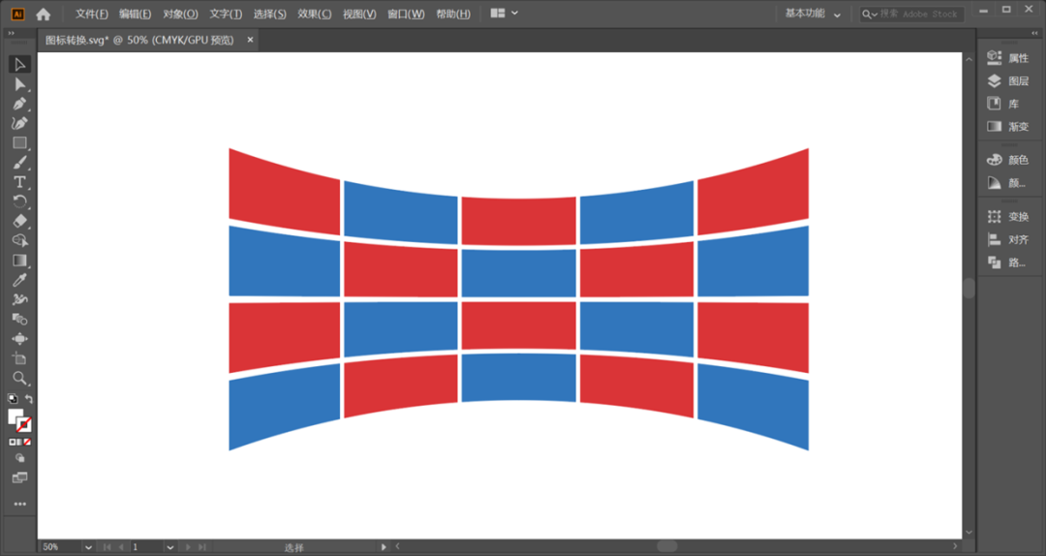Activate the Zoom tool in toolbar

[19, 379]
